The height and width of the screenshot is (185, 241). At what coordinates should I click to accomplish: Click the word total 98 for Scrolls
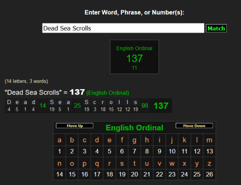(145, 106)
